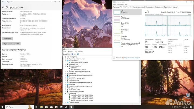Collapse the Процессоры node in Device Manager
Screen dimensions: 194x109
point(65,93)
